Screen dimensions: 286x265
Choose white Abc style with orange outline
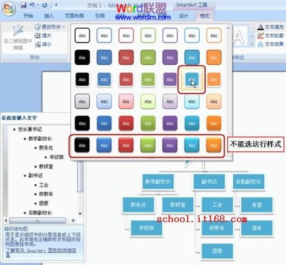click(x=214, y=35)
